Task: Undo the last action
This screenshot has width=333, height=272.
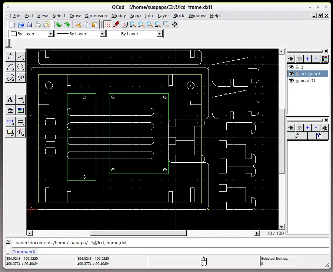Action: 59,24
